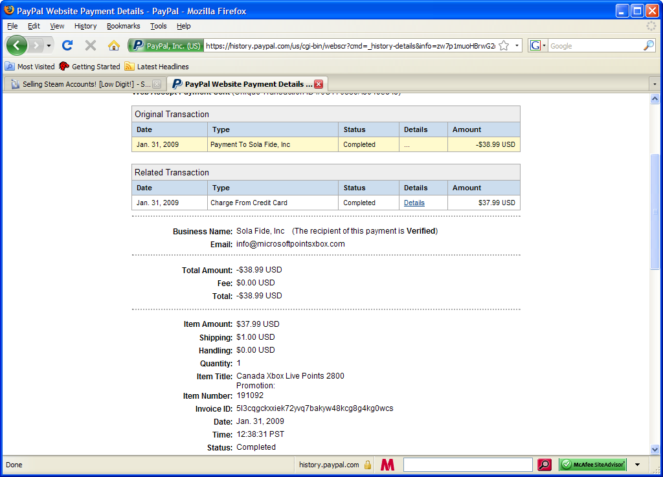The image size is (663, 477).
Task: Click the McAfee SiteAdvisor green button
Action: pyautogui.click(x=592, y=465)
